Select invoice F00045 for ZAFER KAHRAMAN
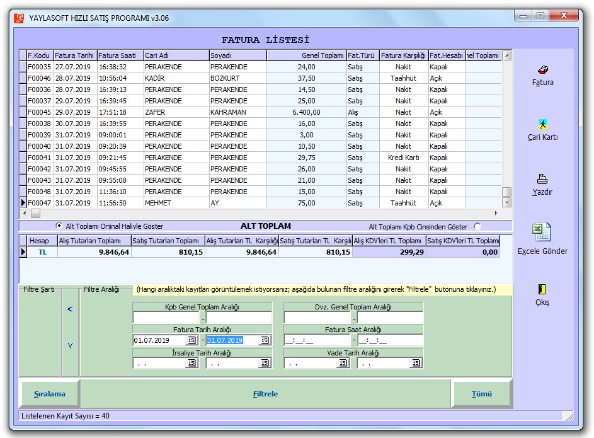The height and width of the screenshot is (438, 594). (261, 112)
